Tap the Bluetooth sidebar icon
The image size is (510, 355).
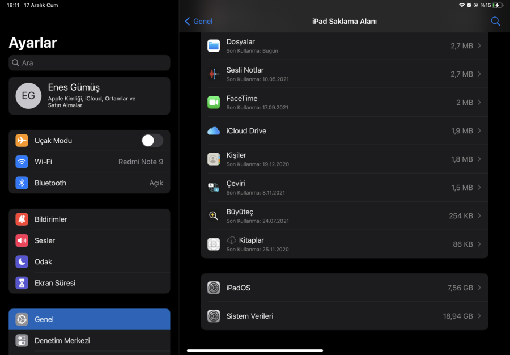point(22,183)
